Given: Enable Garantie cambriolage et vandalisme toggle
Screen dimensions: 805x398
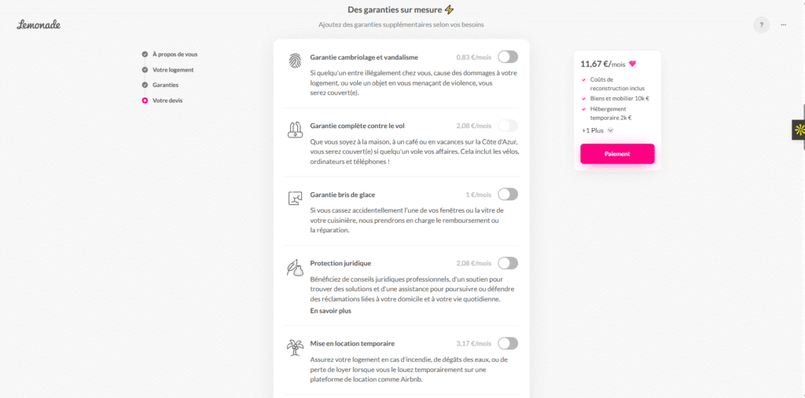Looking at the screenshot, I should point(508,57).
